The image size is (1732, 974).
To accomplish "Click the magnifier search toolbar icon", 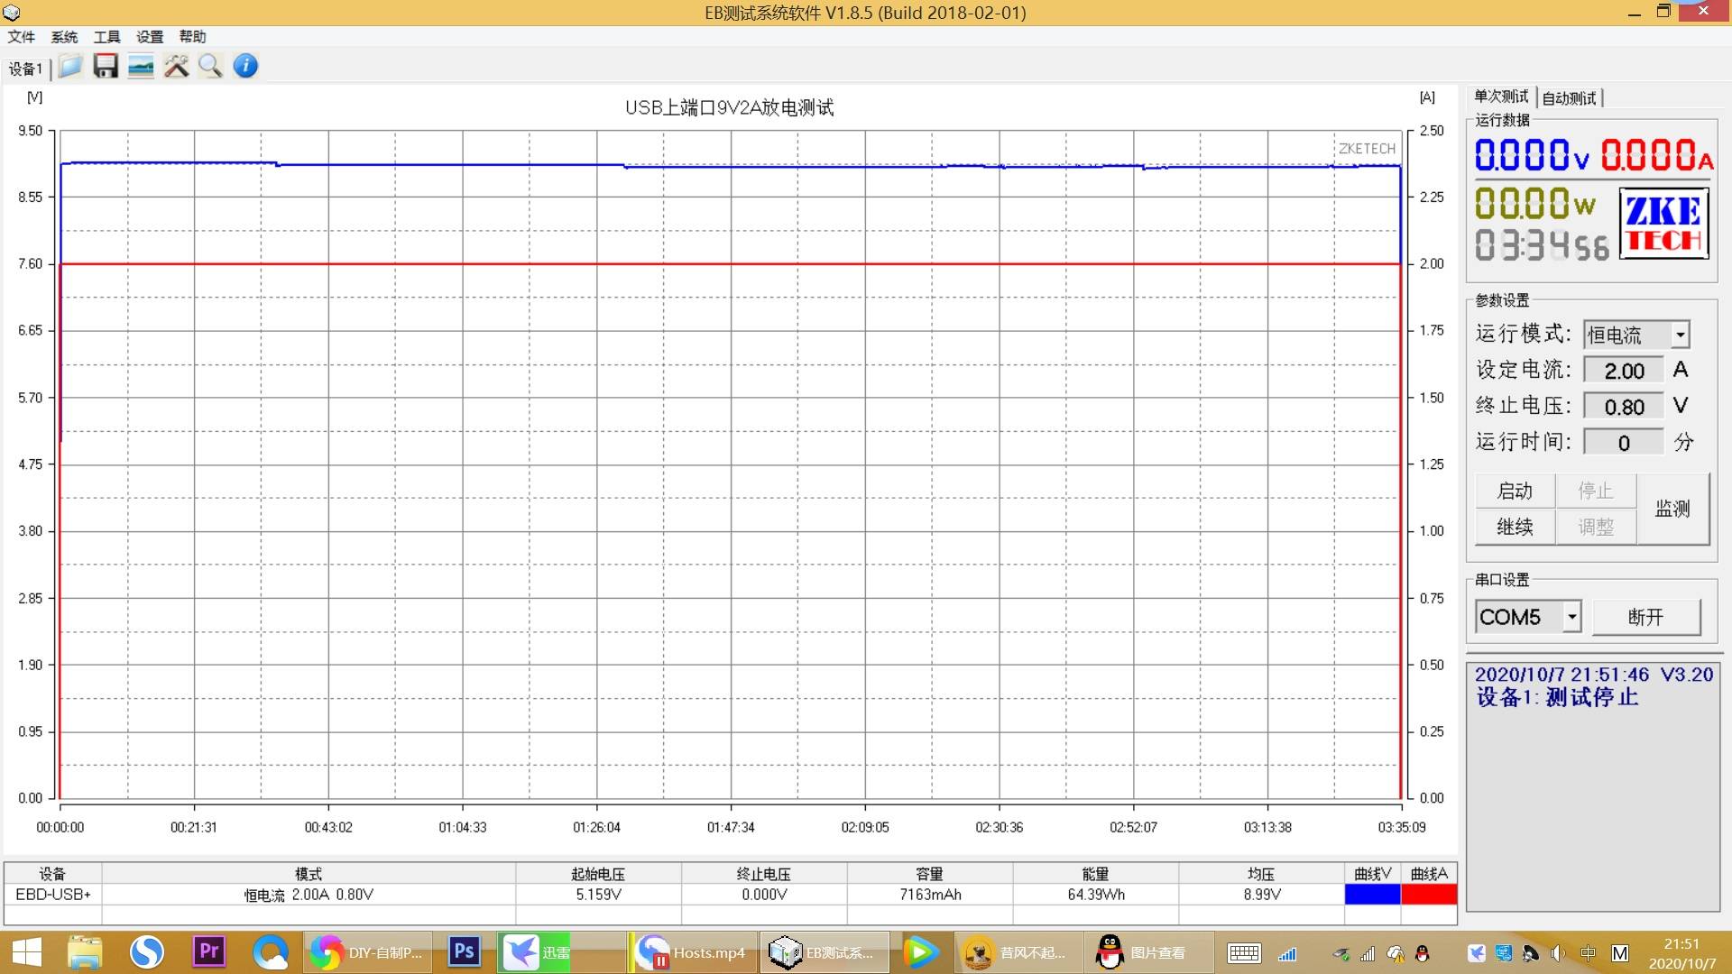I will click(x=210, y=66).
